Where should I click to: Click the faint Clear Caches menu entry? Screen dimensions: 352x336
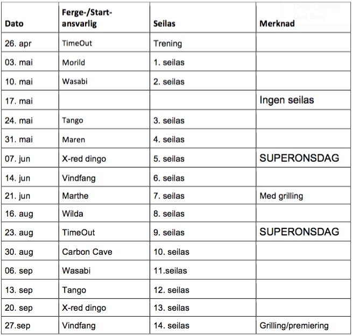click(316, 6)
